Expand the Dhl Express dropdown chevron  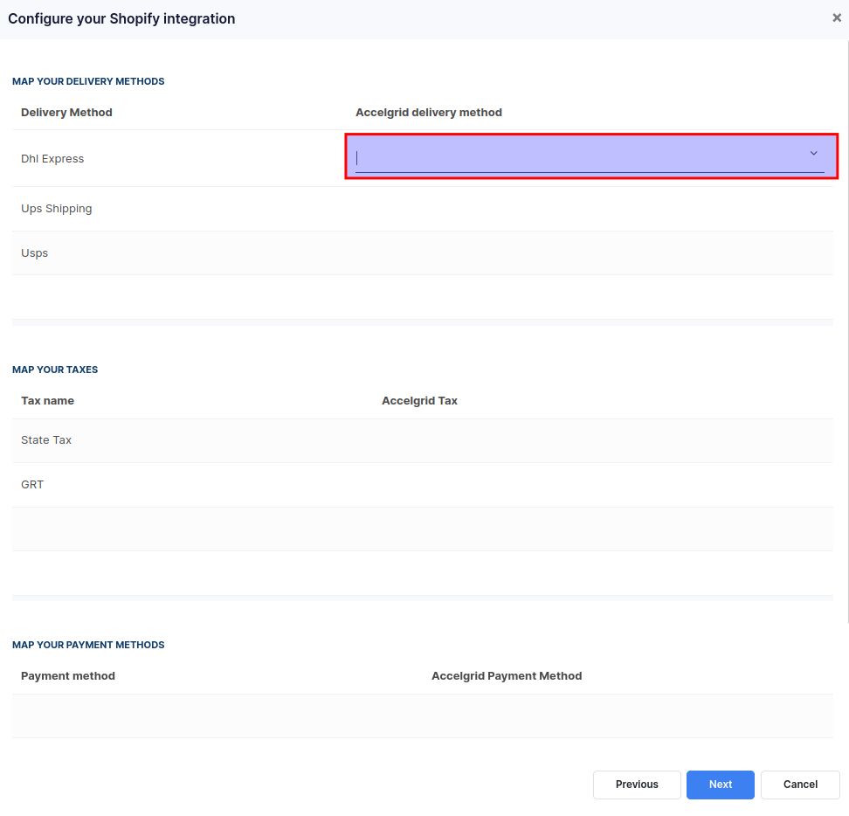[813, 154]
